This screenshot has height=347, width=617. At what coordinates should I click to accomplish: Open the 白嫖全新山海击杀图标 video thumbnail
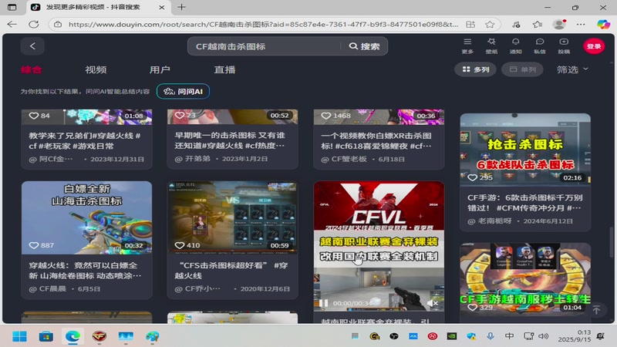[86, 217]
